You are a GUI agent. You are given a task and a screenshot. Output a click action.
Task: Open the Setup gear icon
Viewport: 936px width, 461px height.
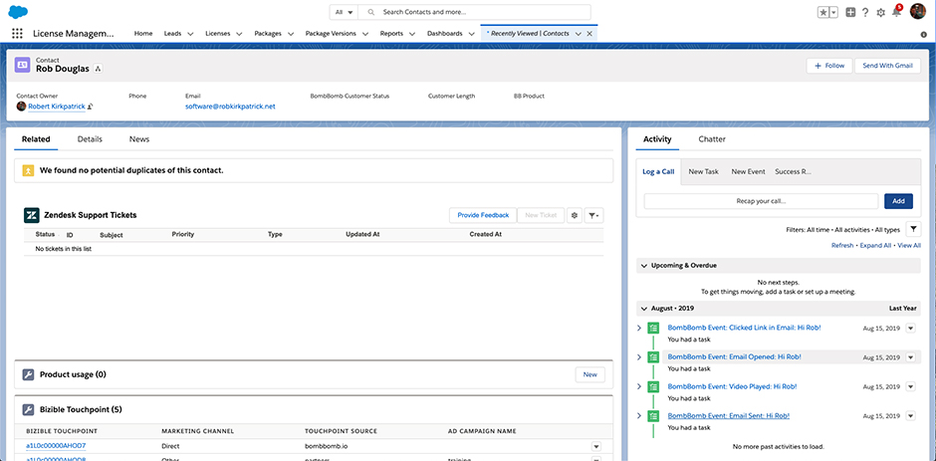880,12
